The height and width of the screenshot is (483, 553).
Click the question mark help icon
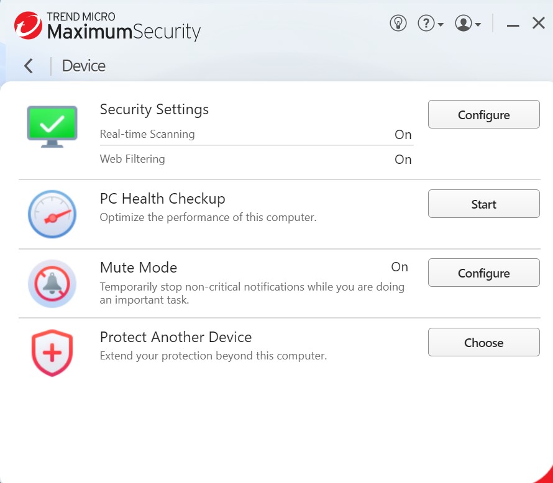[x=426, y=24]
